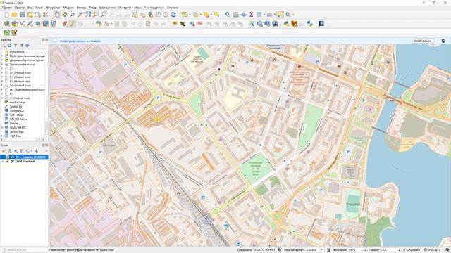This screenshot has width=451, height=253.
Task: Open the scale combo box dropdown
Action: pyautogui.click(x=322, y=250)
